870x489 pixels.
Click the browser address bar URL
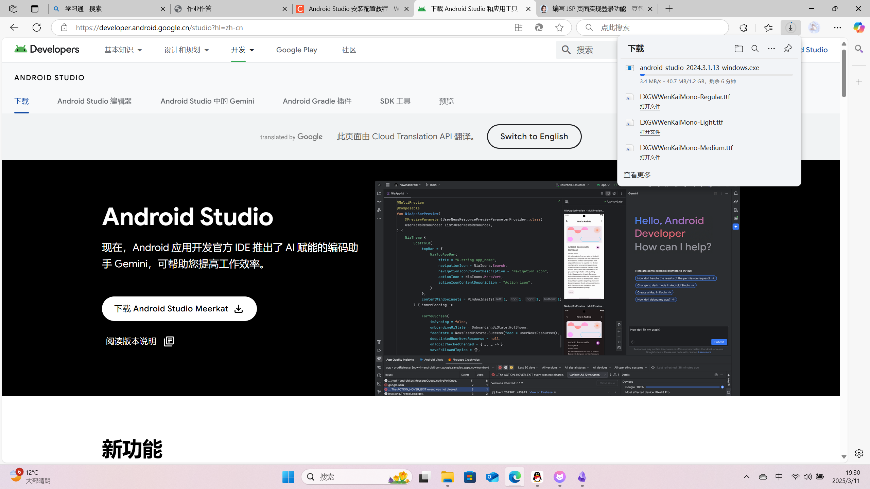pos(159,28)
